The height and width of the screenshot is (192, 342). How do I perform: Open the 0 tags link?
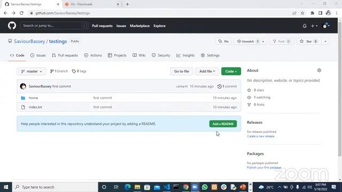point(79,71)
